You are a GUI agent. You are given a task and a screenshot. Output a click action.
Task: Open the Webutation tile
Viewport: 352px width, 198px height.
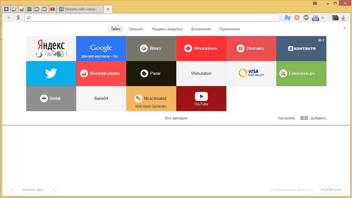[201, 73]
